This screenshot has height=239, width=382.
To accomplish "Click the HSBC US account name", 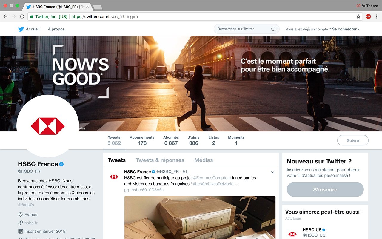I will pyautogui.click(x=312, y=230).
